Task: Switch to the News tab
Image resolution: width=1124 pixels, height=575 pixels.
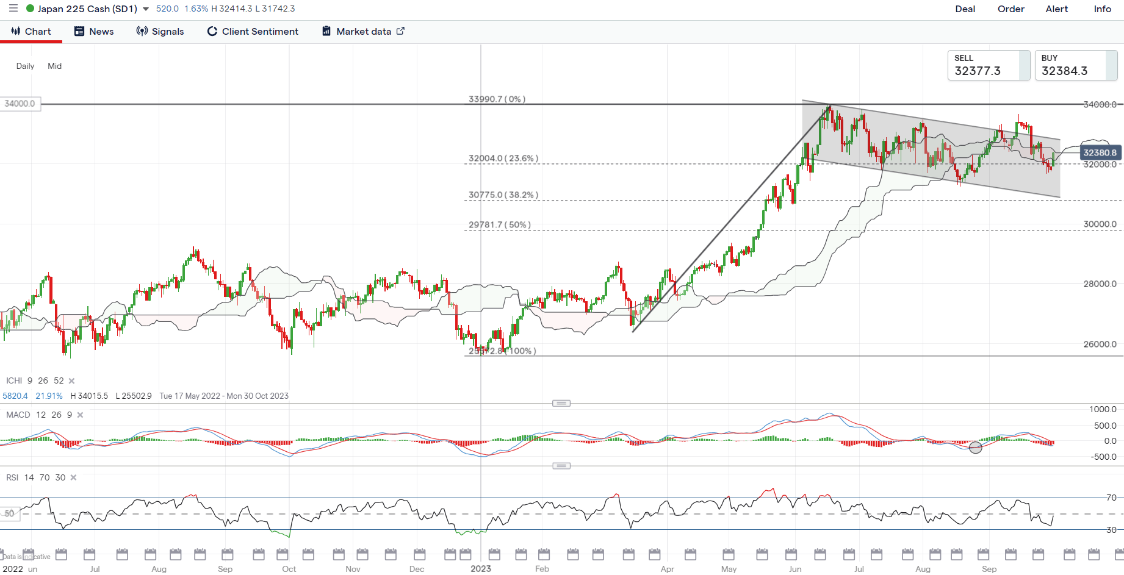Action: pyautogui.click(x=94, y=32)
